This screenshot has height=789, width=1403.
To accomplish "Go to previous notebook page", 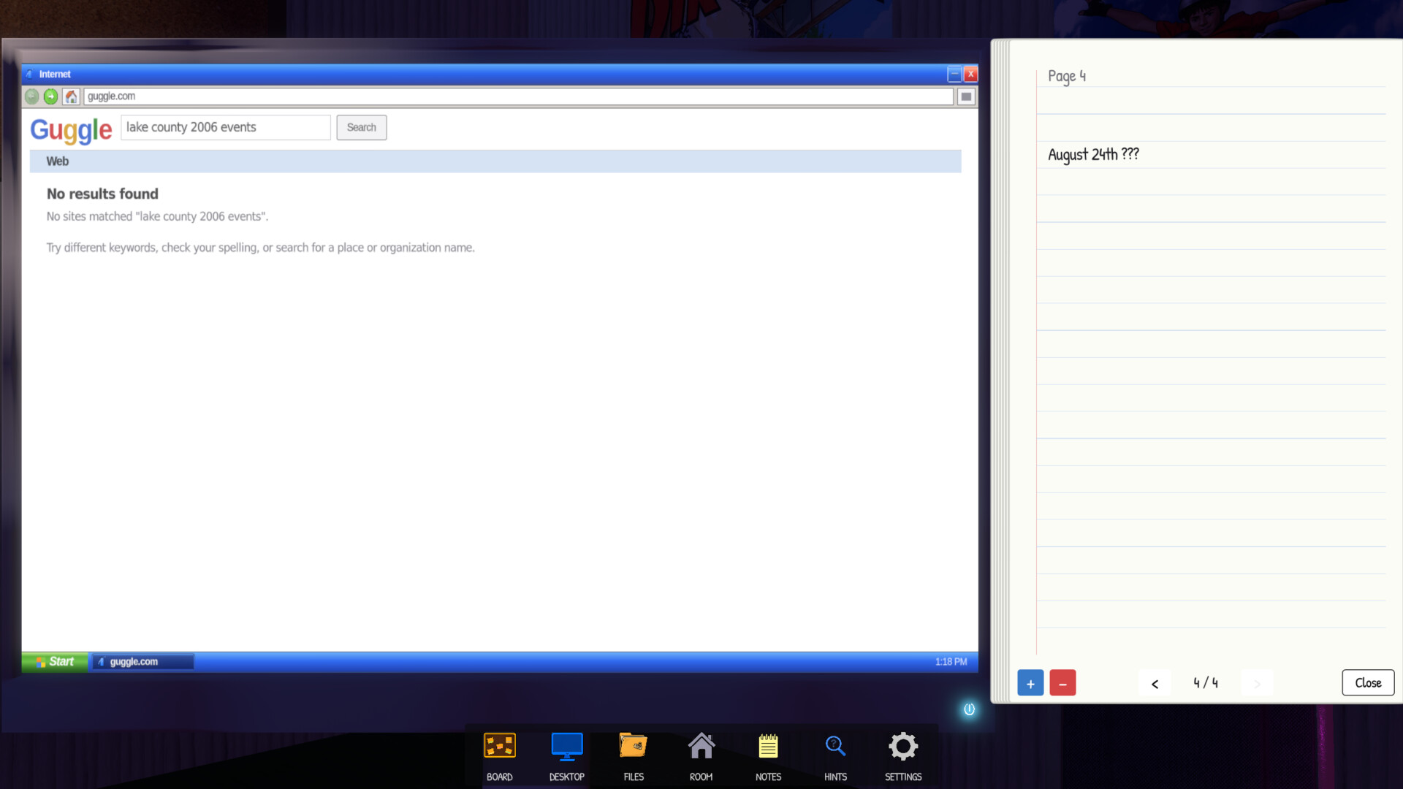I will click(1155, 684).
